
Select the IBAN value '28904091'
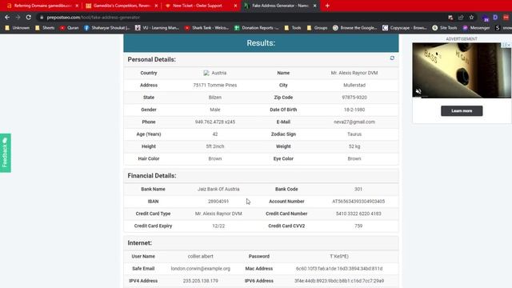tap(218, 202)
